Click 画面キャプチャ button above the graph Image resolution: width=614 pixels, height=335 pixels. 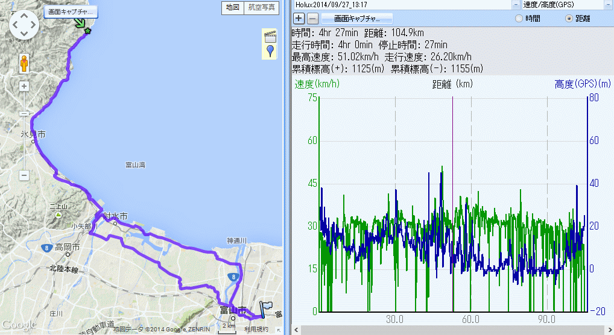(x=357, y=19)
